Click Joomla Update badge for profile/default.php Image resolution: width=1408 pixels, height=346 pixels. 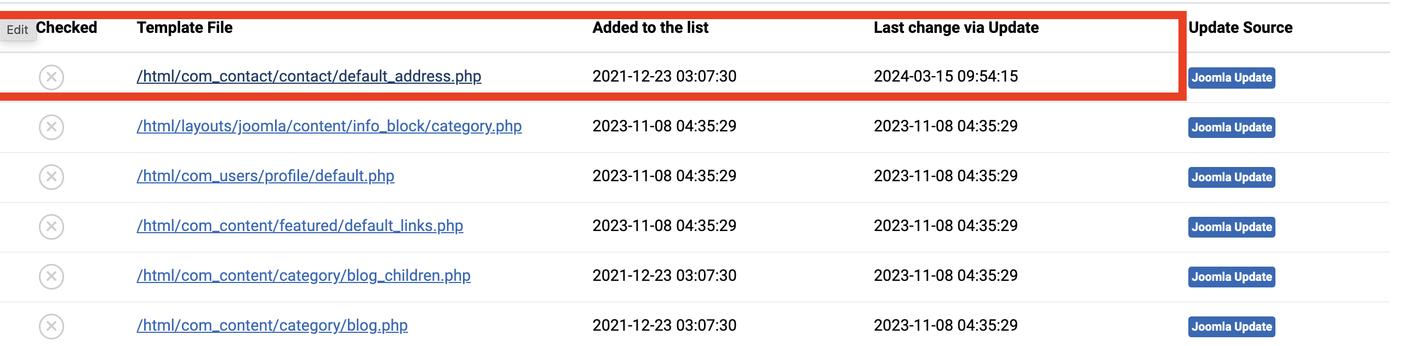[x=1232, y=177]
